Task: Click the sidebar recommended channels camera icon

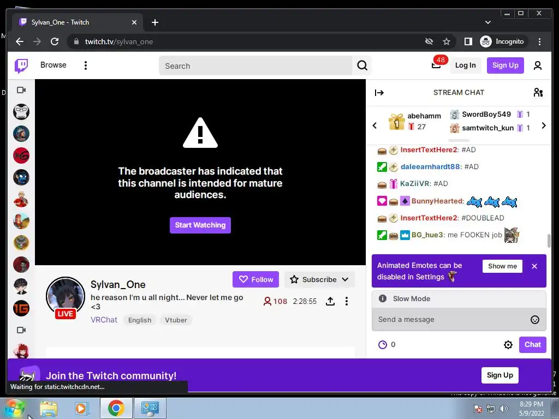Action: point(21,330)
